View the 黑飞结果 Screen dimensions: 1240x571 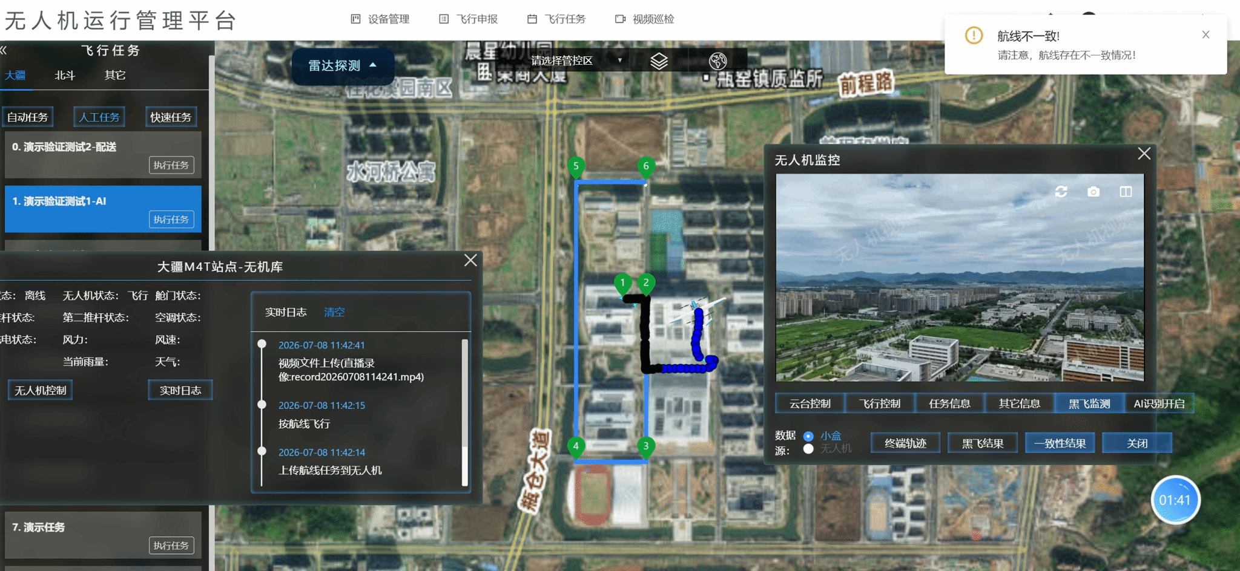pyautogui.click(x=983, y=443)
